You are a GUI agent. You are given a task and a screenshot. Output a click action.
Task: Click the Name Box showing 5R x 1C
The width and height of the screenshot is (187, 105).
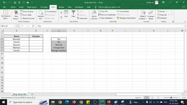point(7,26)
